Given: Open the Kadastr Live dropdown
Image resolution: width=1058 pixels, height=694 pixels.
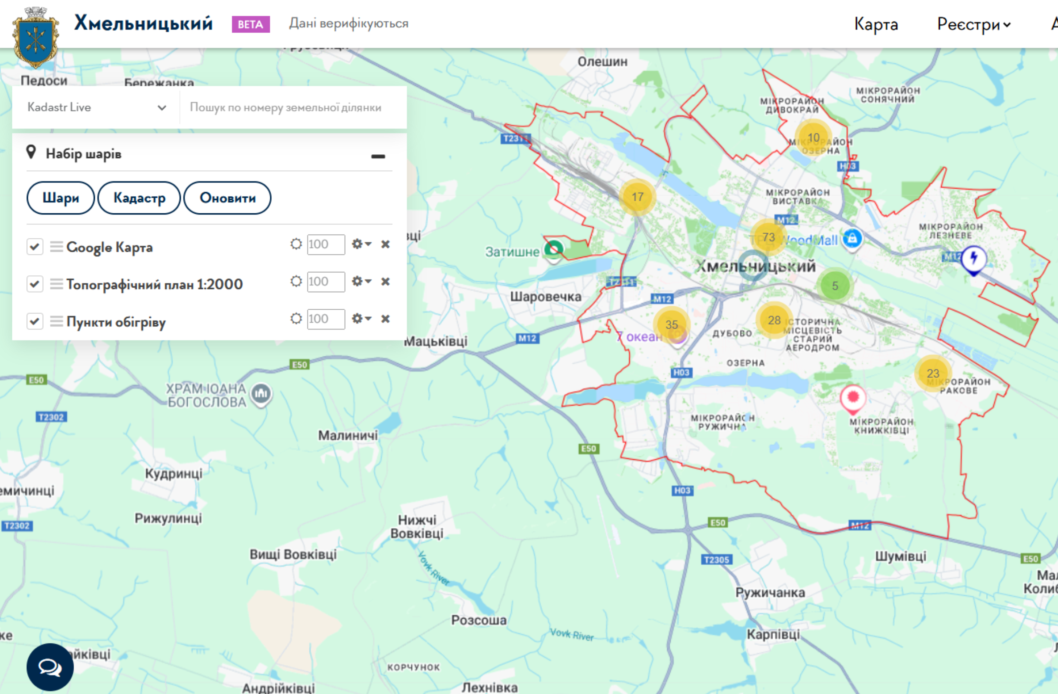Looking at the screenshot, I should pos(96,108).
